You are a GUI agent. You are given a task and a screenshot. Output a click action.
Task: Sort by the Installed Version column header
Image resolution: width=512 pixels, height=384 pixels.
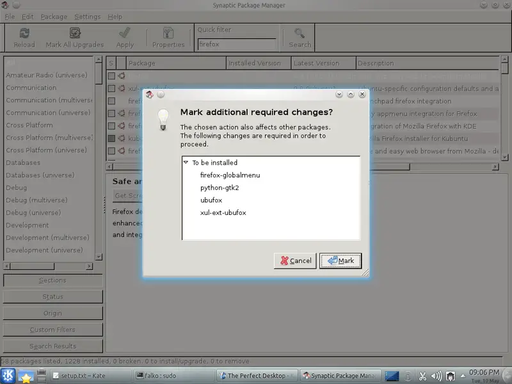tap(259, 63)
